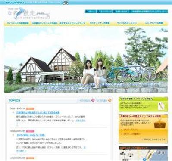The width and height of the screenshot is (172, 161).
Task: Open the text link beside the orange TOPICS icon
Action: point(102,100)
